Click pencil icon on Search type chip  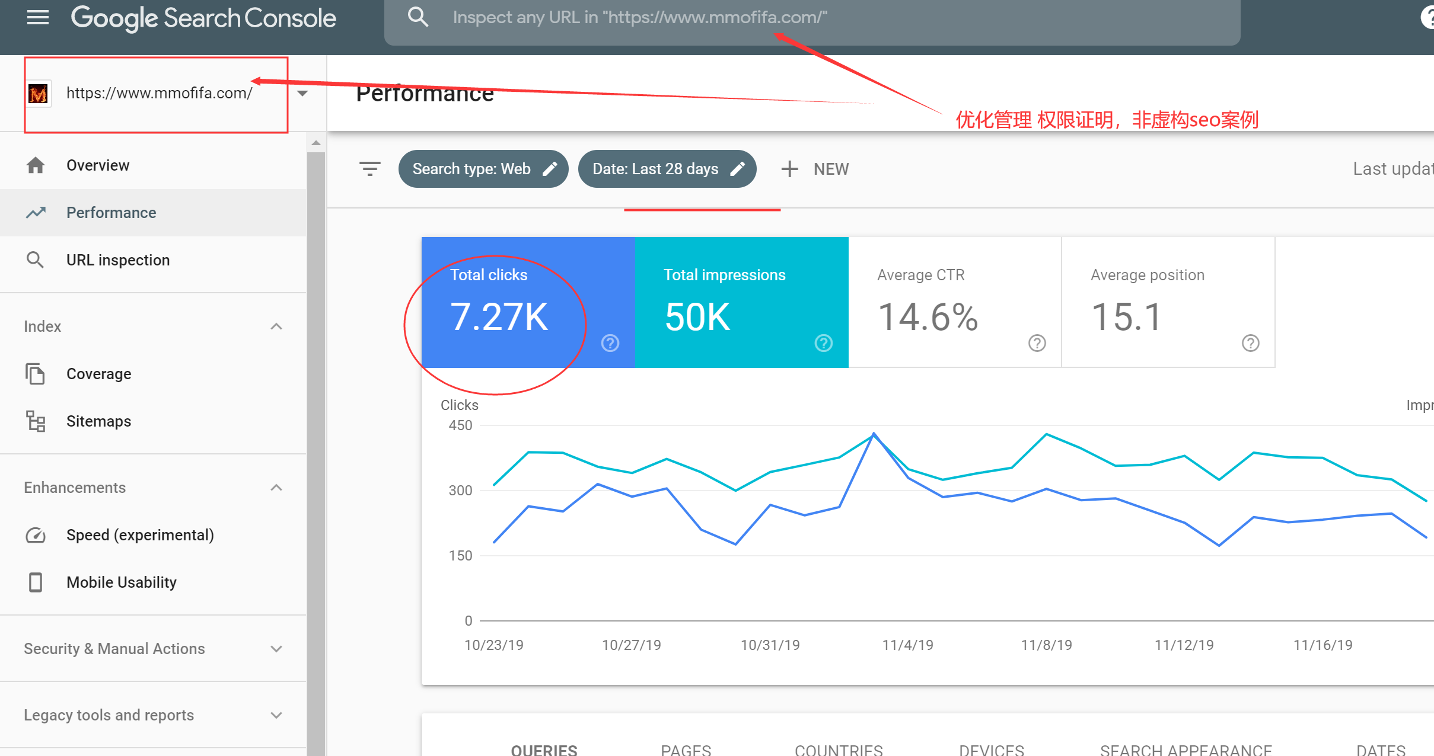tap(550, 169)
